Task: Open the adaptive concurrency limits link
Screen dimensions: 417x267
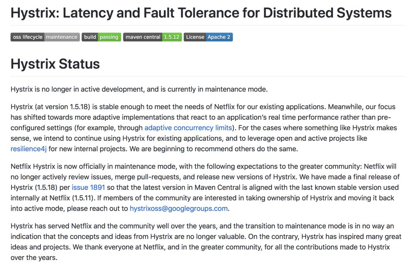Action: click(x=188, y=128)
